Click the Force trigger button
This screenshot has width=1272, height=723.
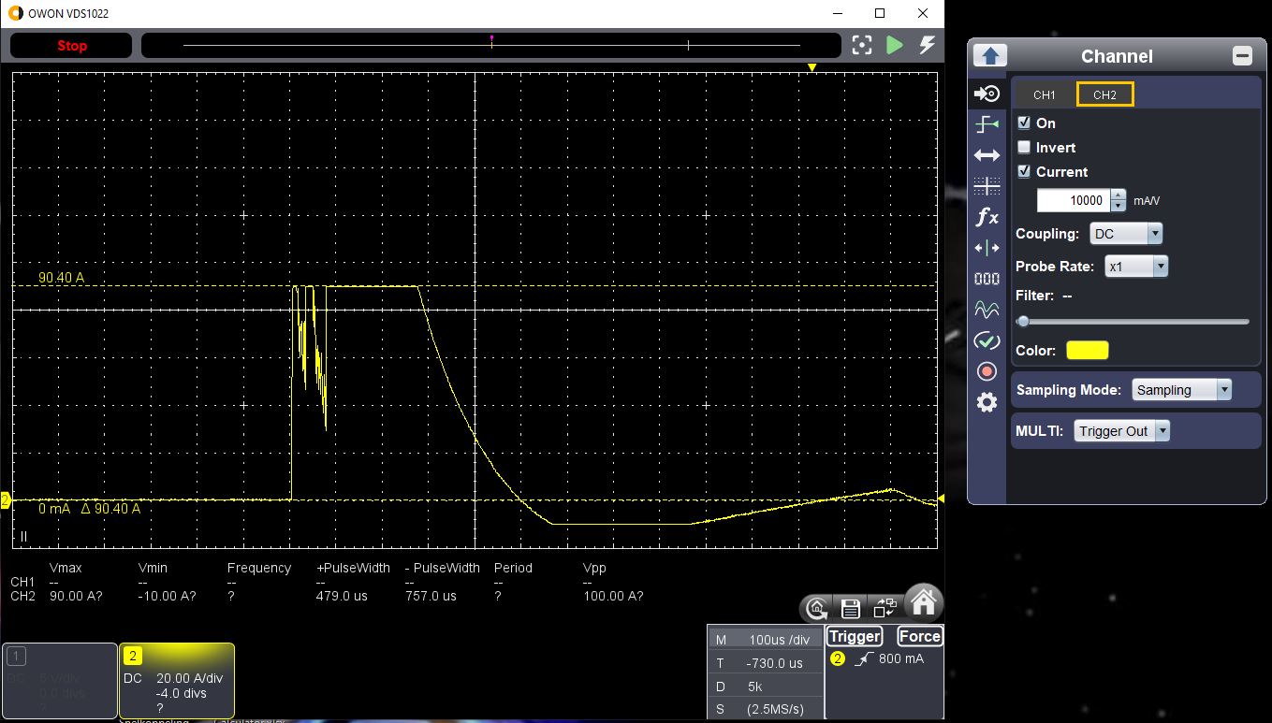click(919, 636)
